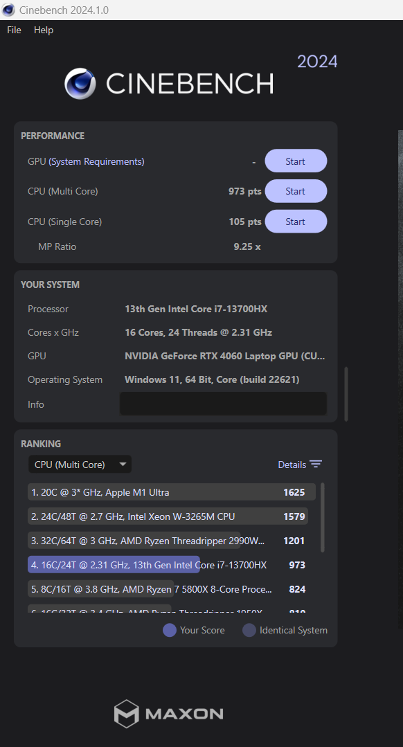Screen dimensions: 403x747
Task: Click the ranking list scrollbar
Action: coord(323,517)
